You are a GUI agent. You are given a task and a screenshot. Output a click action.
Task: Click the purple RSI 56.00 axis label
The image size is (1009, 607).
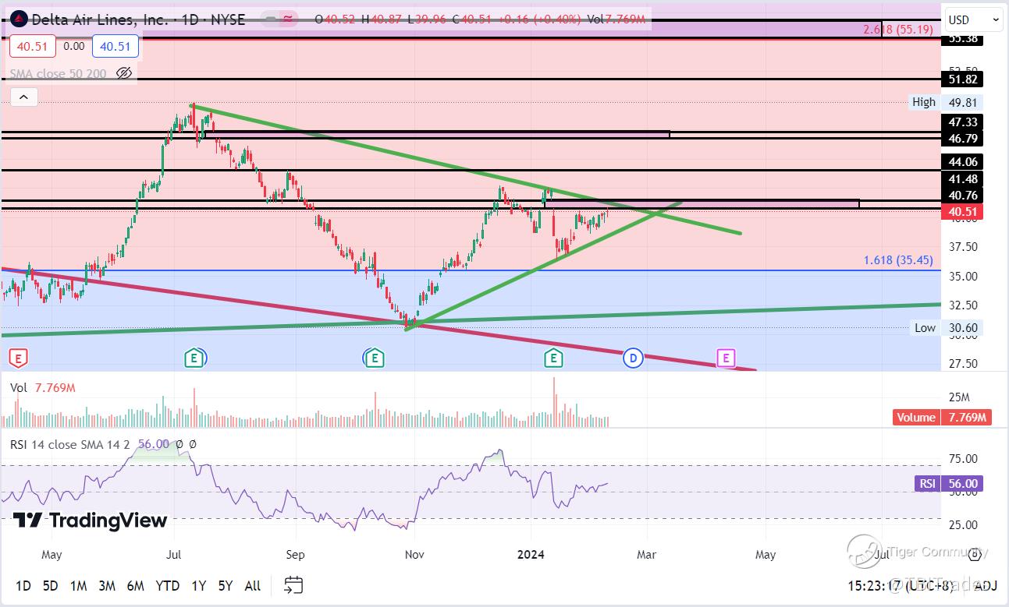[948, 484]
